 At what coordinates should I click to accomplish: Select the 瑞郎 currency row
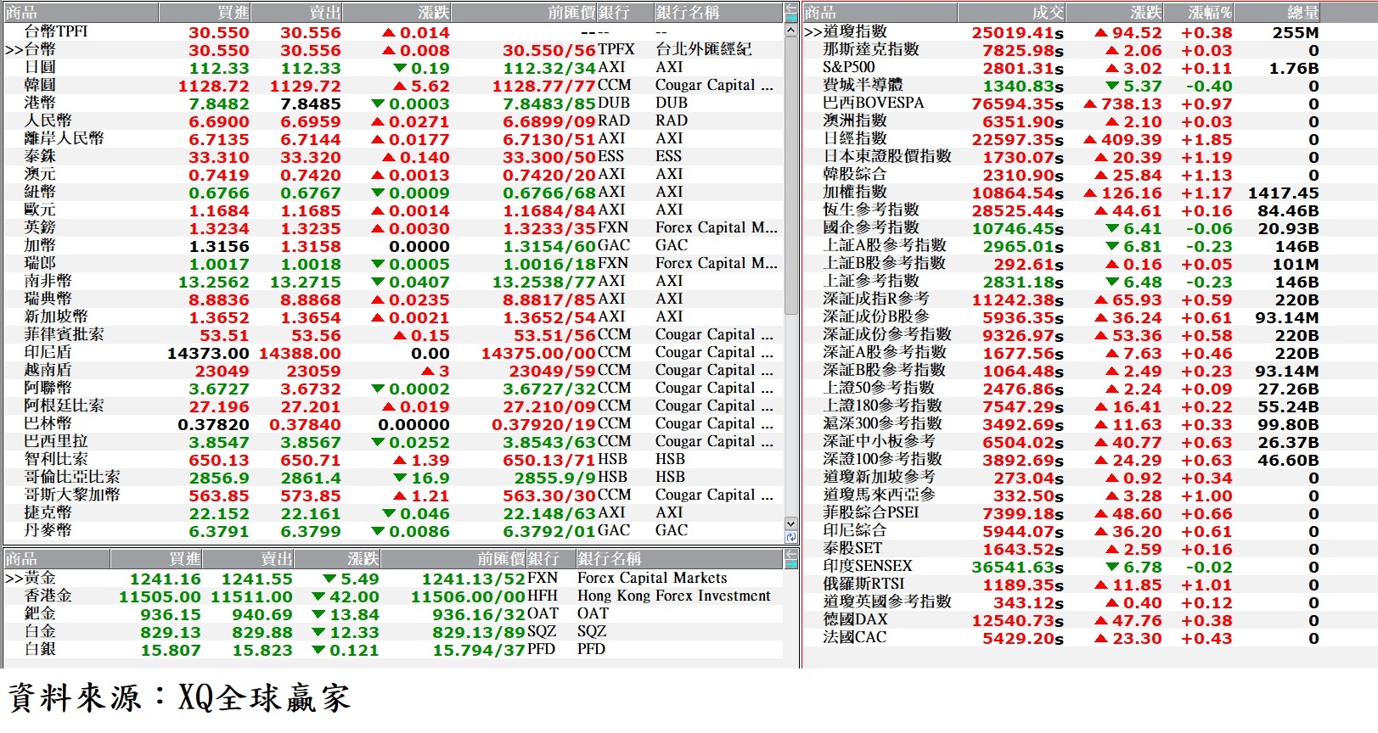(392, 263)
